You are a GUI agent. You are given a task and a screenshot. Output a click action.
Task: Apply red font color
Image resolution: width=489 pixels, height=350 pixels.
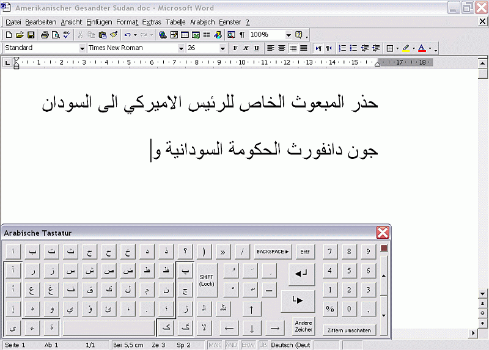pos(422,48)
